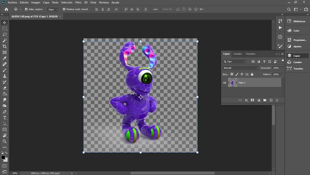The height and width of the screenshot is (175, 310).
Task: Select the Rectangular Marquee tool
Action: coord(4,29)
